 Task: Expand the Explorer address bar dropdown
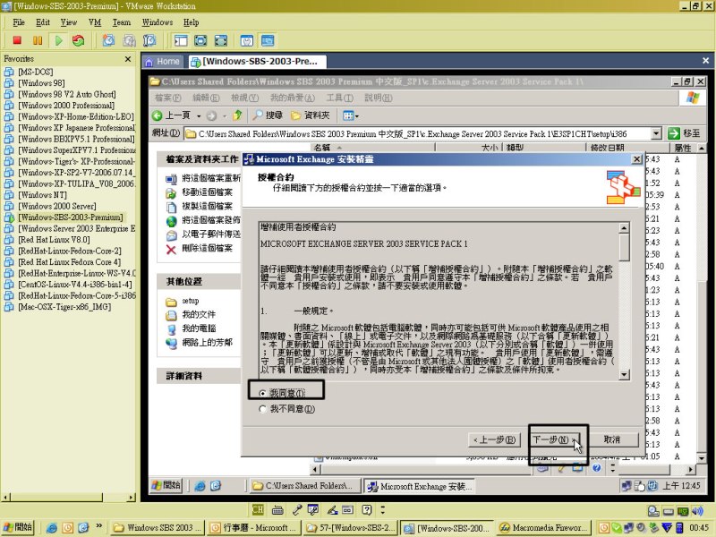click(x=656, y=133)
